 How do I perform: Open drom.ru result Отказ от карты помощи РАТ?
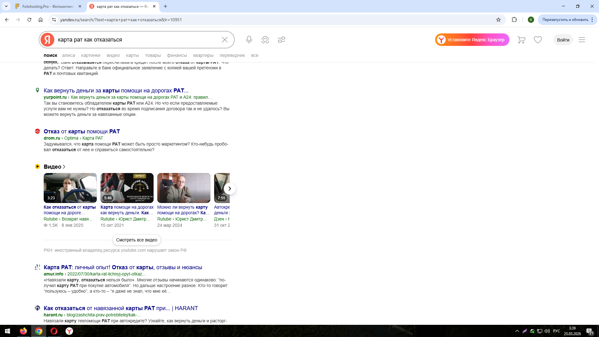tap(82, 131)
